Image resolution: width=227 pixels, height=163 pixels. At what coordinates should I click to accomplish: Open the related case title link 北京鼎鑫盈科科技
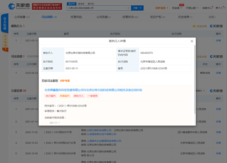93,90
